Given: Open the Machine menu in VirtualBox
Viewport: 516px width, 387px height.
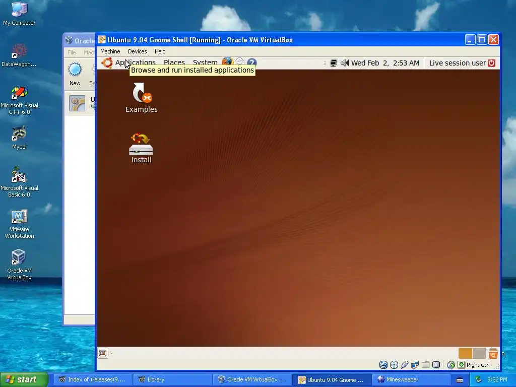Looking at the screenshot, I should 110,51.
